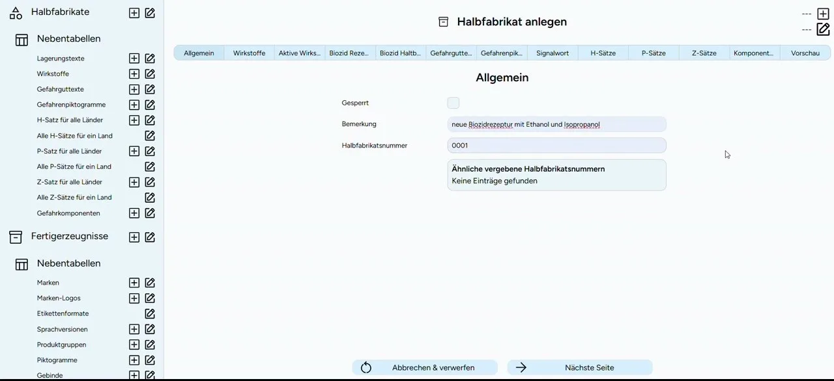Click the Sprachversionen sidebar label

(x=62, y=330)
